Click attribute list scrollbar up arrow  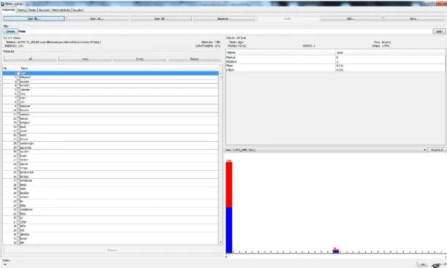(x=221, y=74)
